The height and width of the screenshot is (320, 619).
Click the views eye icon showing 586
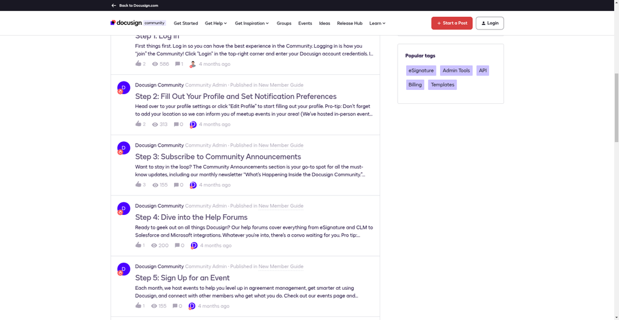coord(155,64)
